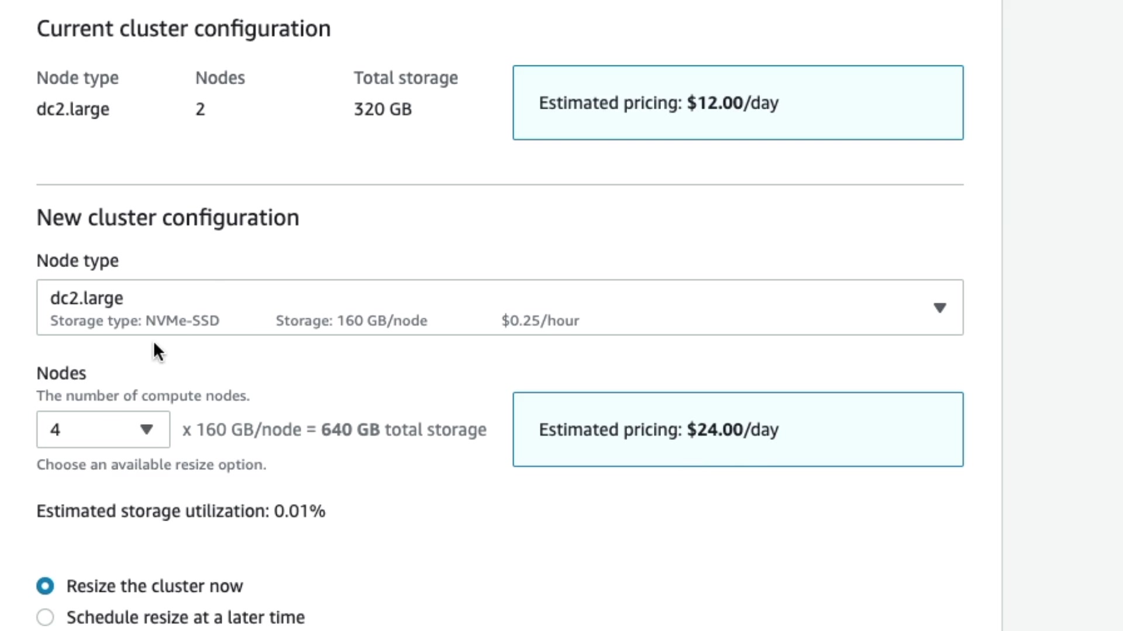Image resolution: width=1123 pixels, height=631 pixels.
Task: Click the New cluster configuration heading
Action: click(x=168, y=218)
